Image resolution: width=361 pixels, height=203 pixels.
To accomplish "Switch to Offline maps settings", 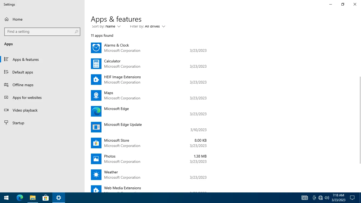I will click(x=42, y=85).
